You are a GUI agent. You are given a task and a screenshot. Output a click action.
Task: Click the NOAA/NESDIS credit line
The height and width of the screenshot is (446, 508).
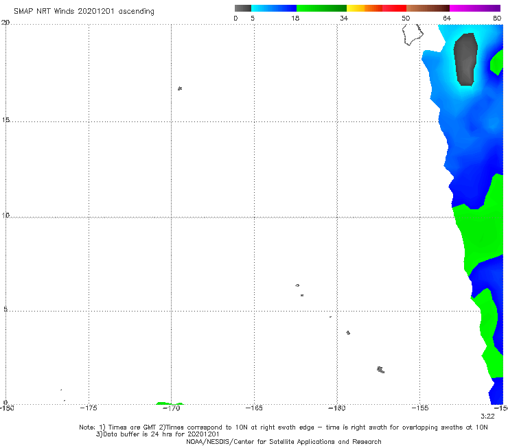coord(284,441)
